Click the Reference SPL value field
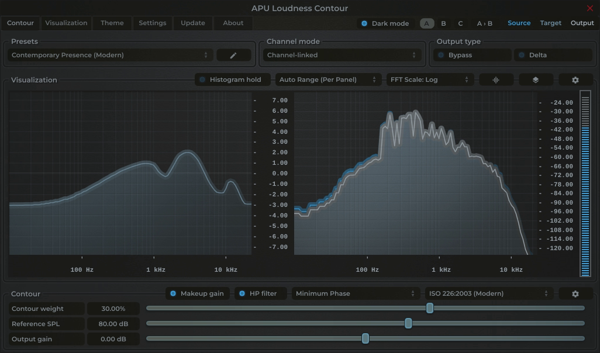Screen dimensions: 600x353 pyautogui.click(x=113, y=324)
